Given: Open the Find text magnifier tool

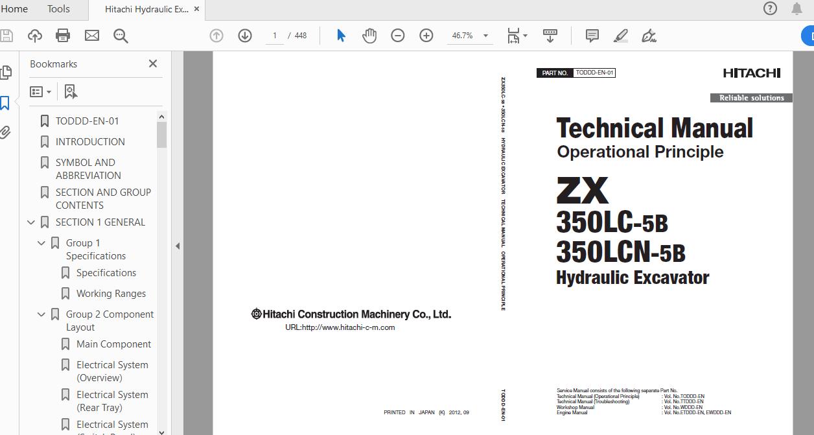Looking at the screenshot, I should click(x=121, y=36).
